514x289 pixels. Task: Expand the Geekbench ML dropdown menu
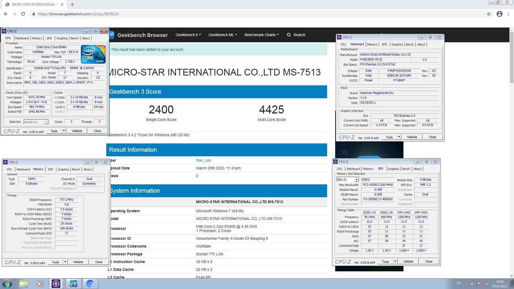223,35
